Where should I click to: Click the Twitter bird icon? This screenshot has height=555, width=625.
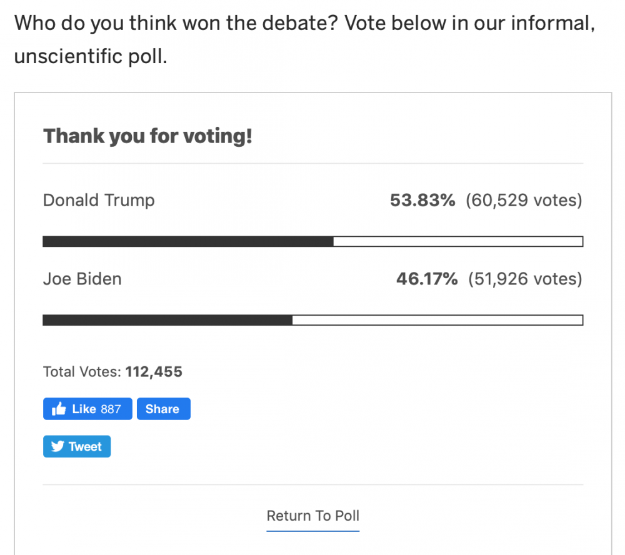[57, 446]
